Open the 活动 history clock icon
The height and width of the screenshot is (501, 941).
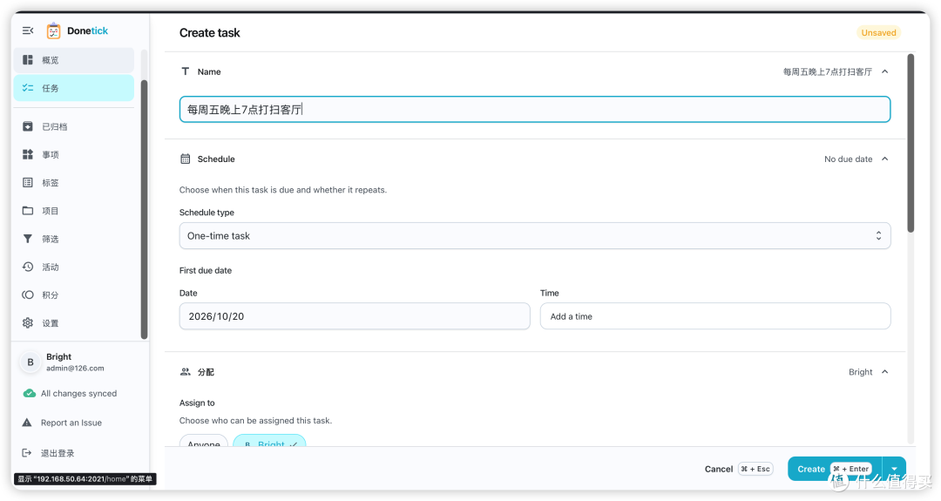click(x=28, y=267)
